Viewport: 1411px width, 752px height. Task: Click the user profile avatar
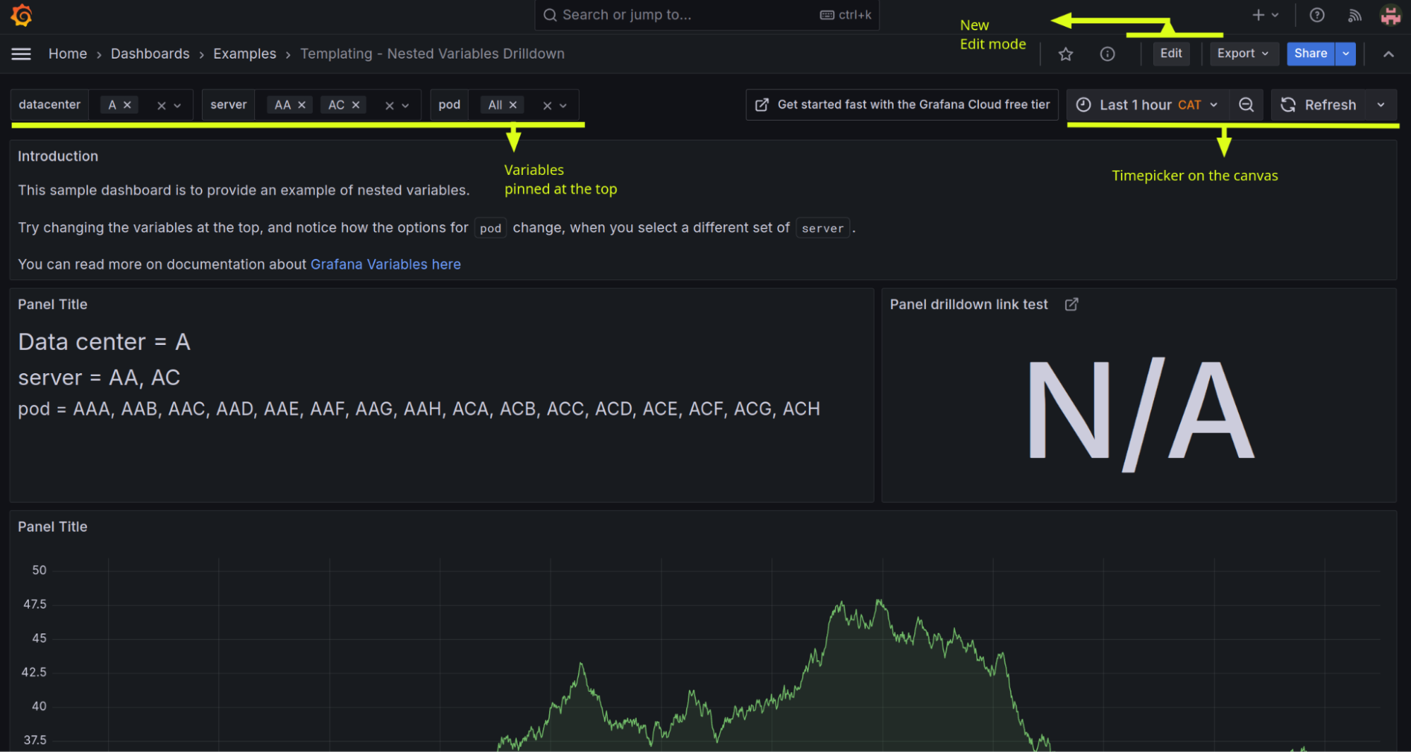point(1390,15)
